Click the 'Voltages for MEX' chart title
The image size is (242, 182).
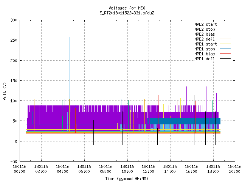[127, 8]
